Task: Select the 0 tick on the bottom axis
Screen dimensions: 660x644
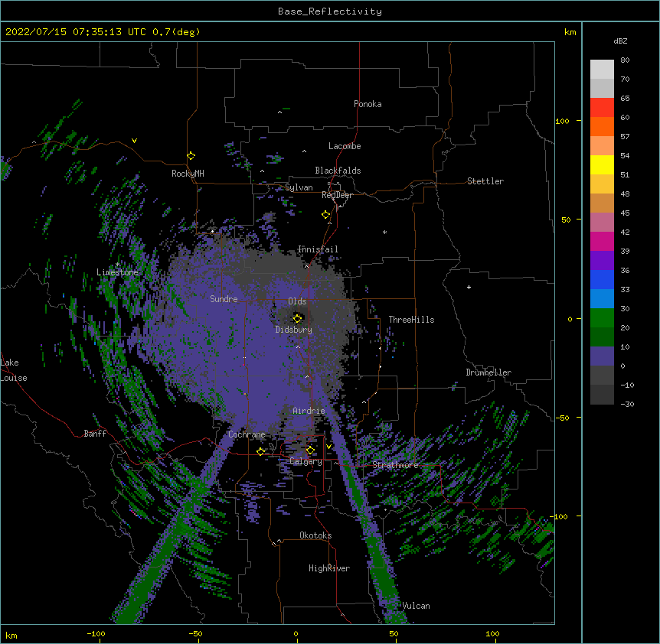Action: [x=296, y=633]
